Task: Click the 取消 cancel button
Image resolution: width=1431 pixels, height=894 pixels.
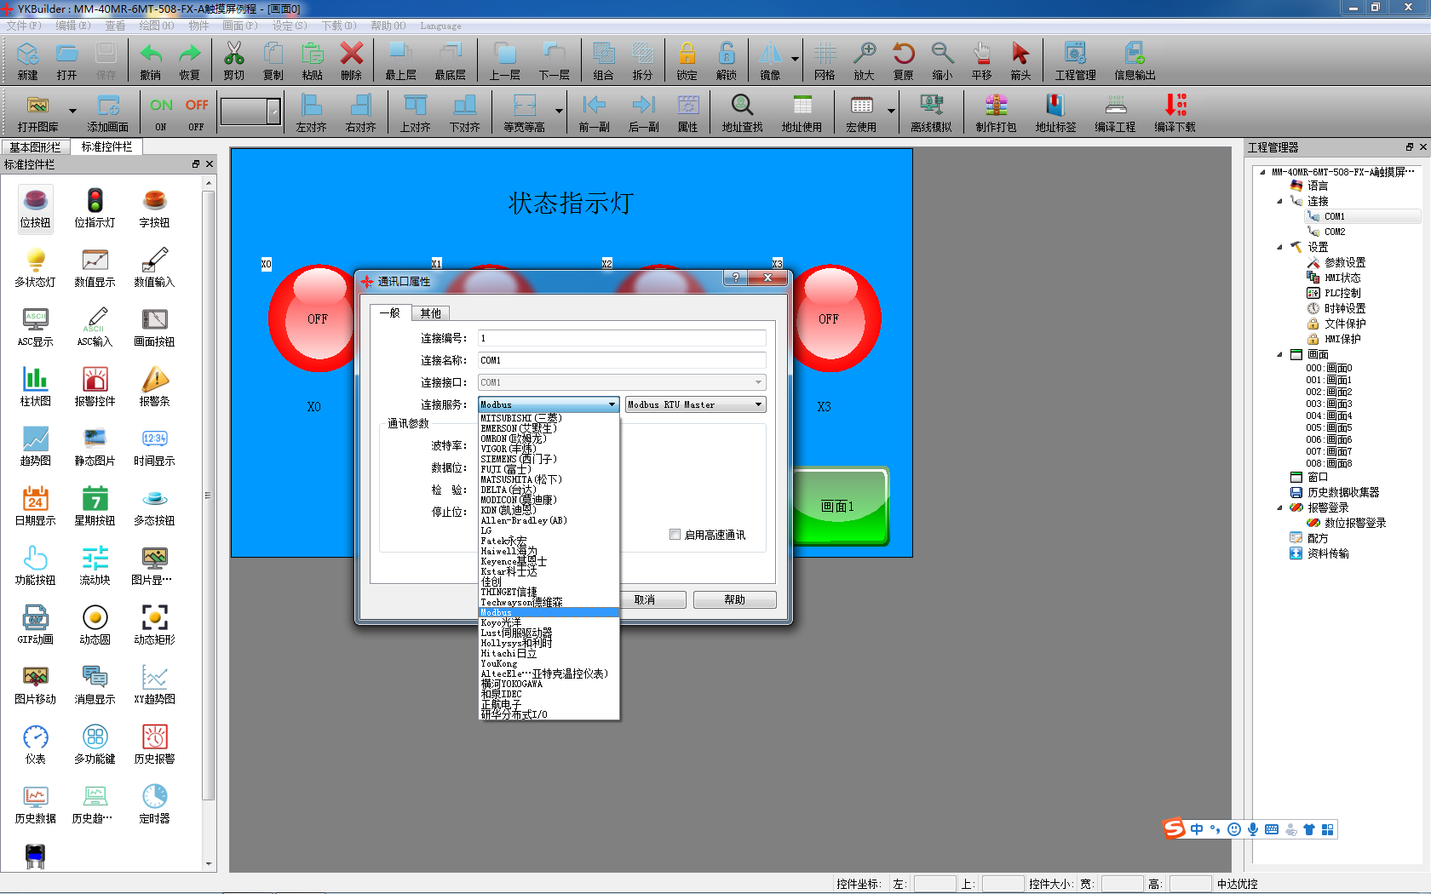Action: point(652,599)
